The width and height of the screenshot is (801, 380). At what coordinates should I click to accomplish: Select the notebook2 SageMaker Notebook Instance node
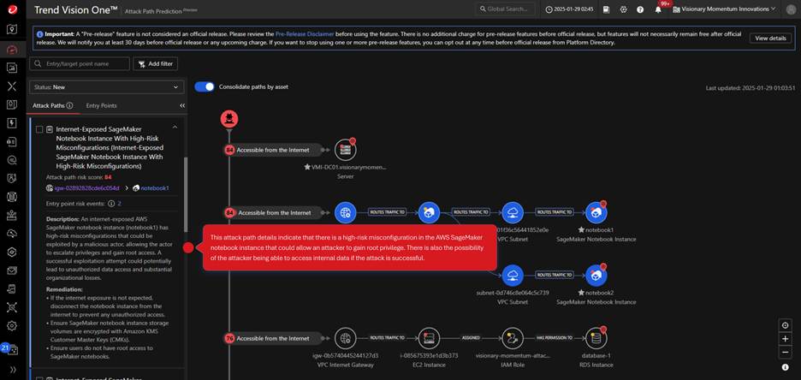[596, 276]
